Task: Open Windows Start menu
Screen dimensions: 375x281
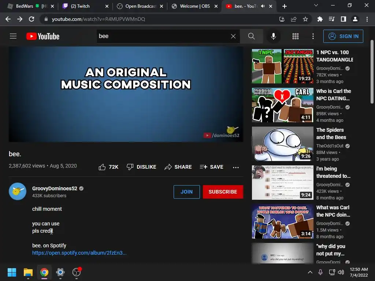Action: [12, 272]
